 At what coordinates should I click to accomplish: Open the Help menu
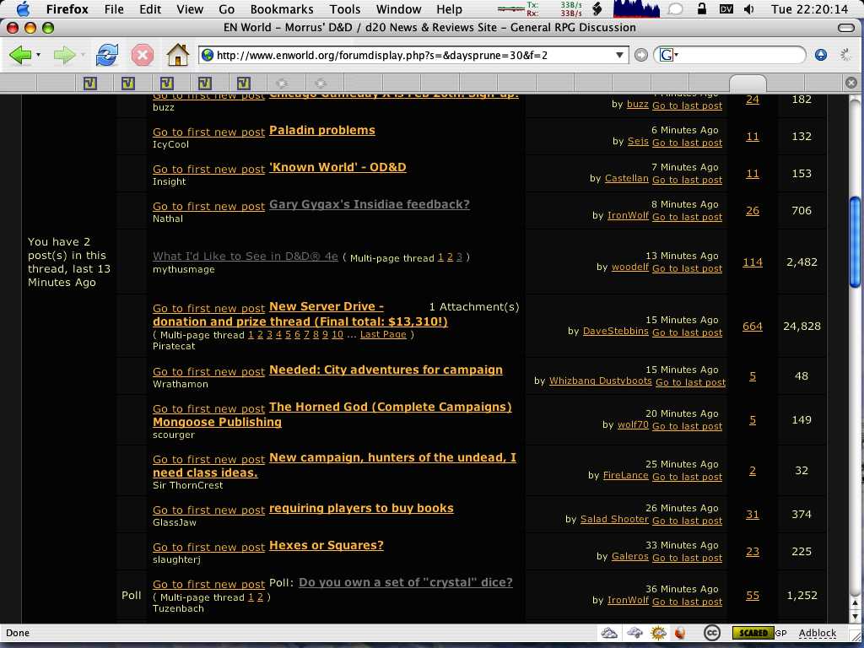(x=449, y=8)
